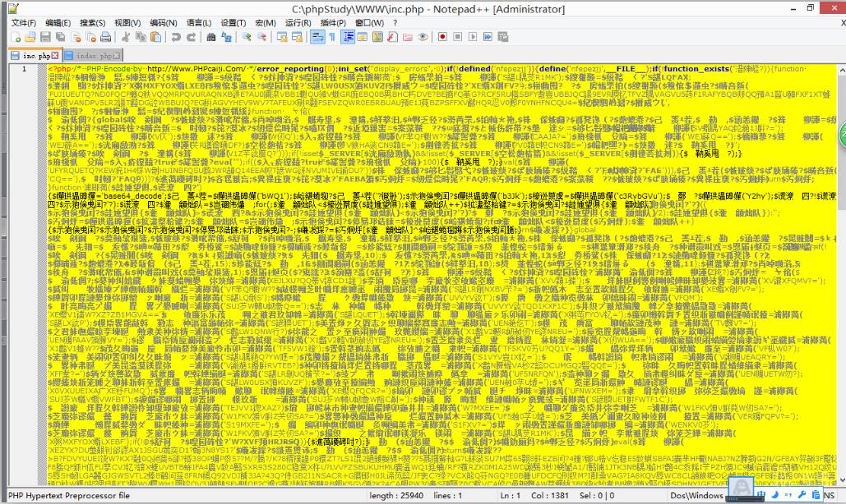
Task: Click 'PHP Hypertext Preprocessor file' status text
Action: 69,496
